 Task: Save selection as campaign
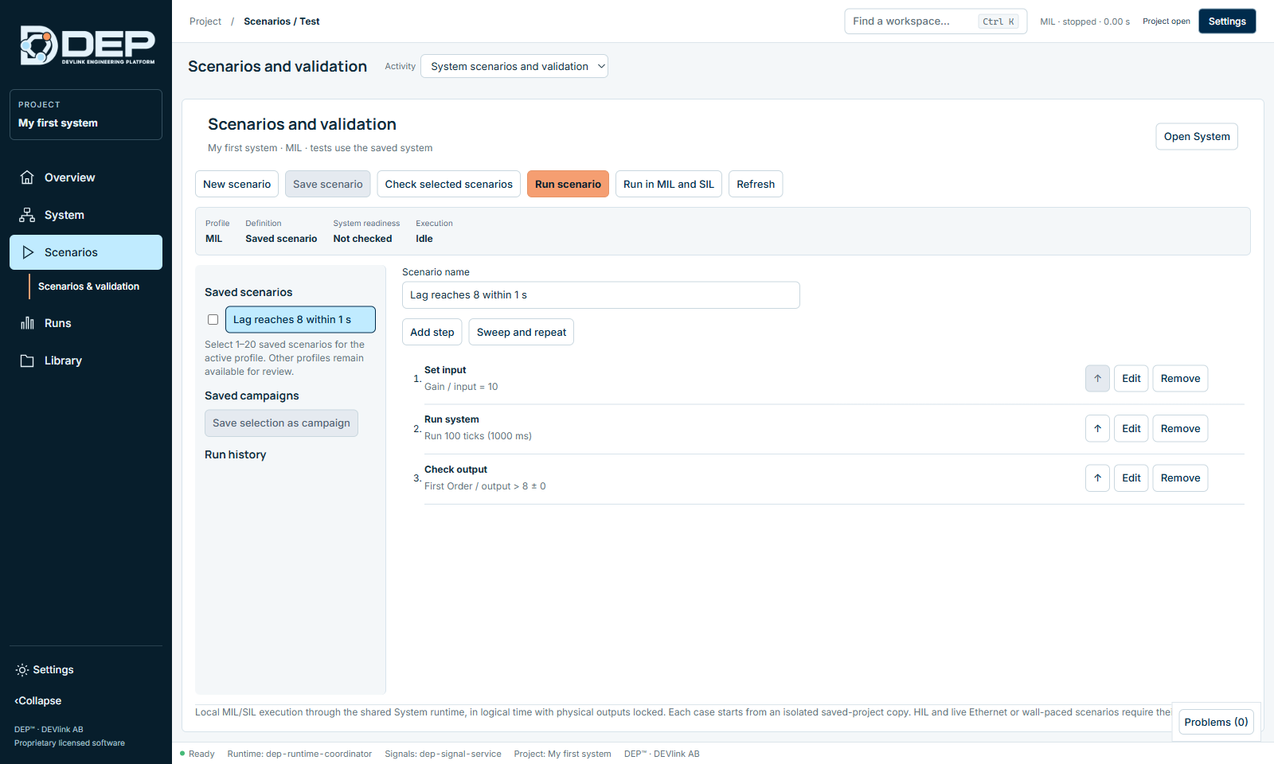coord(281,423)
